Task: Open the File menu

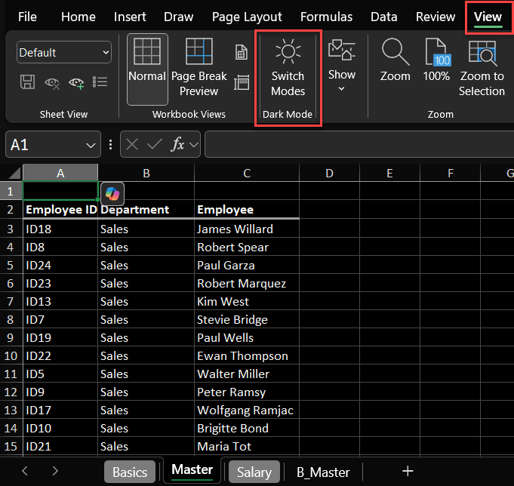Action: pos(27,17)
